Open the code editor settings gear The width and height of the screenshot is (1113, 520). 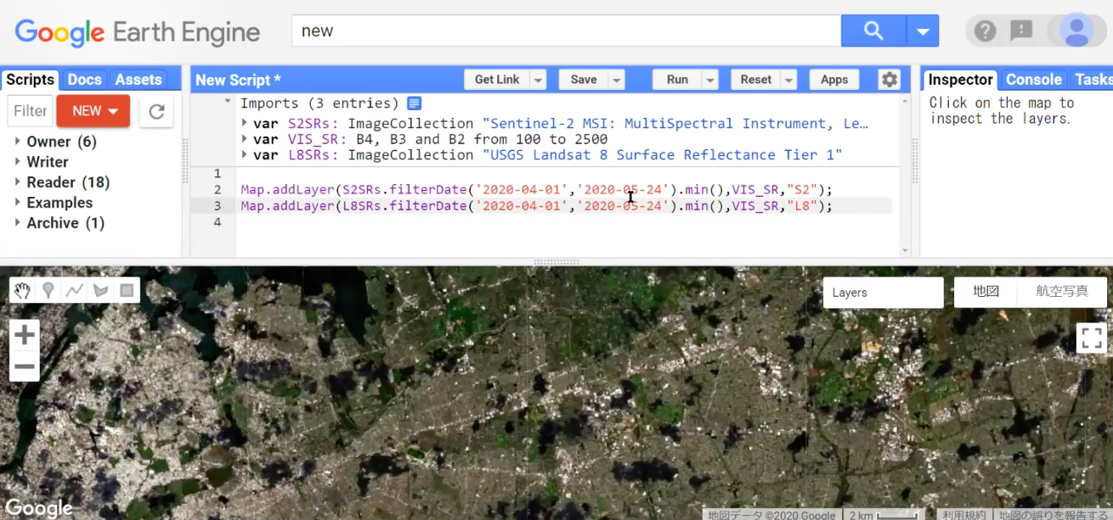click(x=890, y=80)
